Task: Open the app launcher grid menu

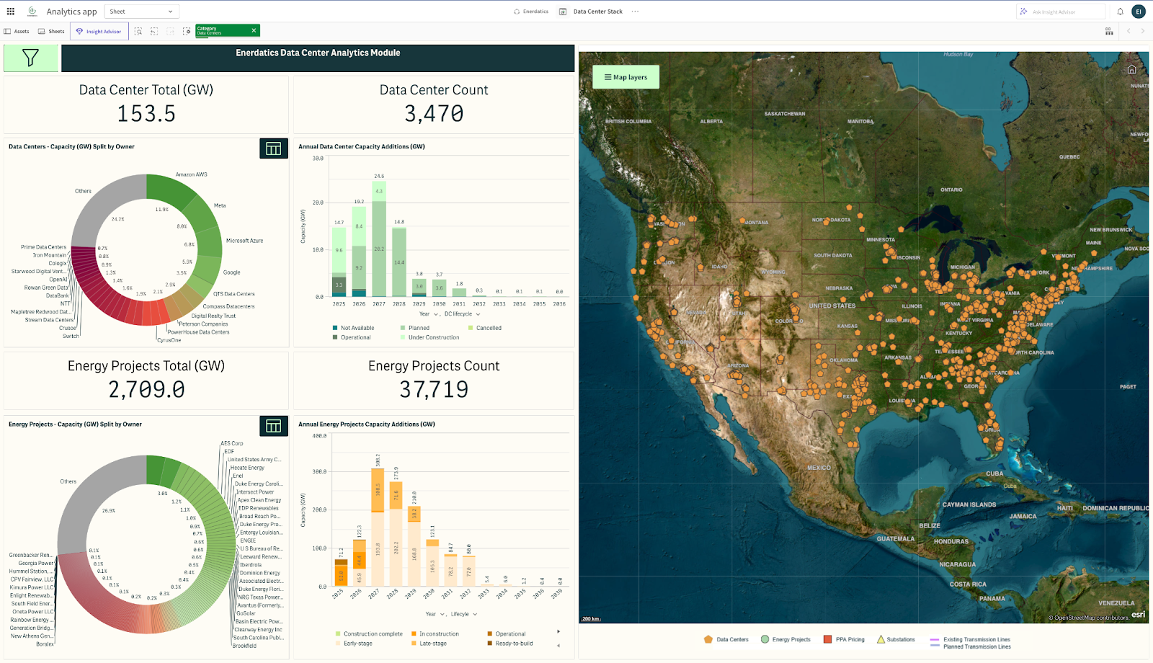Action: (x=10, y=12)
